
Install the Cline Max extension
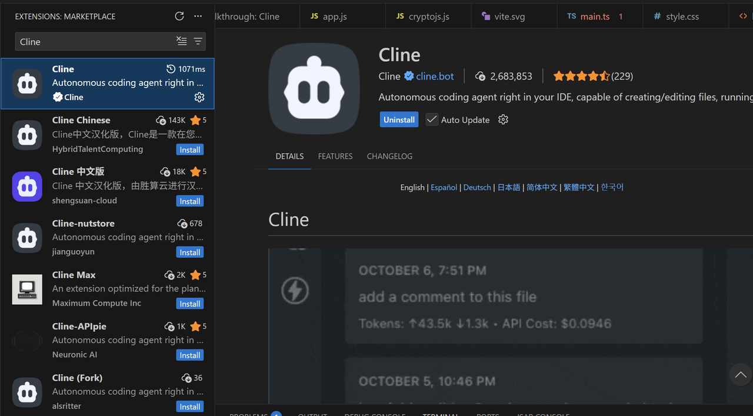[x=190, y=304]
